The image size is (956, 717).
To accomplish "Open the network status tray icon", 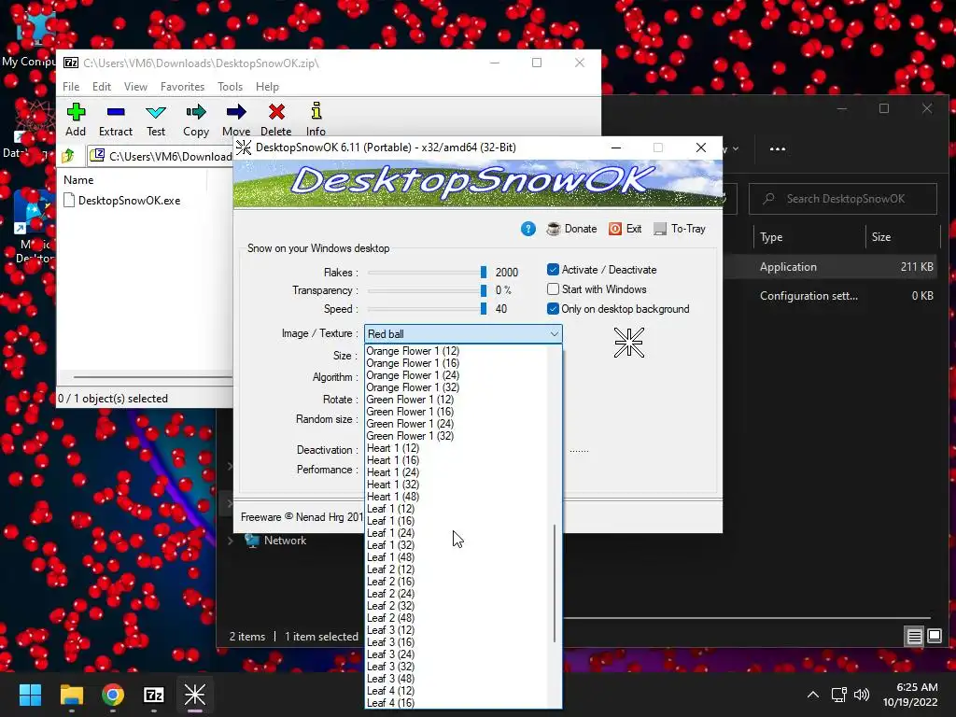I will click(x=839, y=695).
